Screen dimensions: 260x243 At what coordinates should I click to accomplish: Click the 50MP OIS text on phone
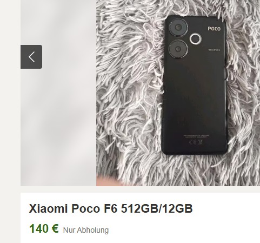point(215,50)
